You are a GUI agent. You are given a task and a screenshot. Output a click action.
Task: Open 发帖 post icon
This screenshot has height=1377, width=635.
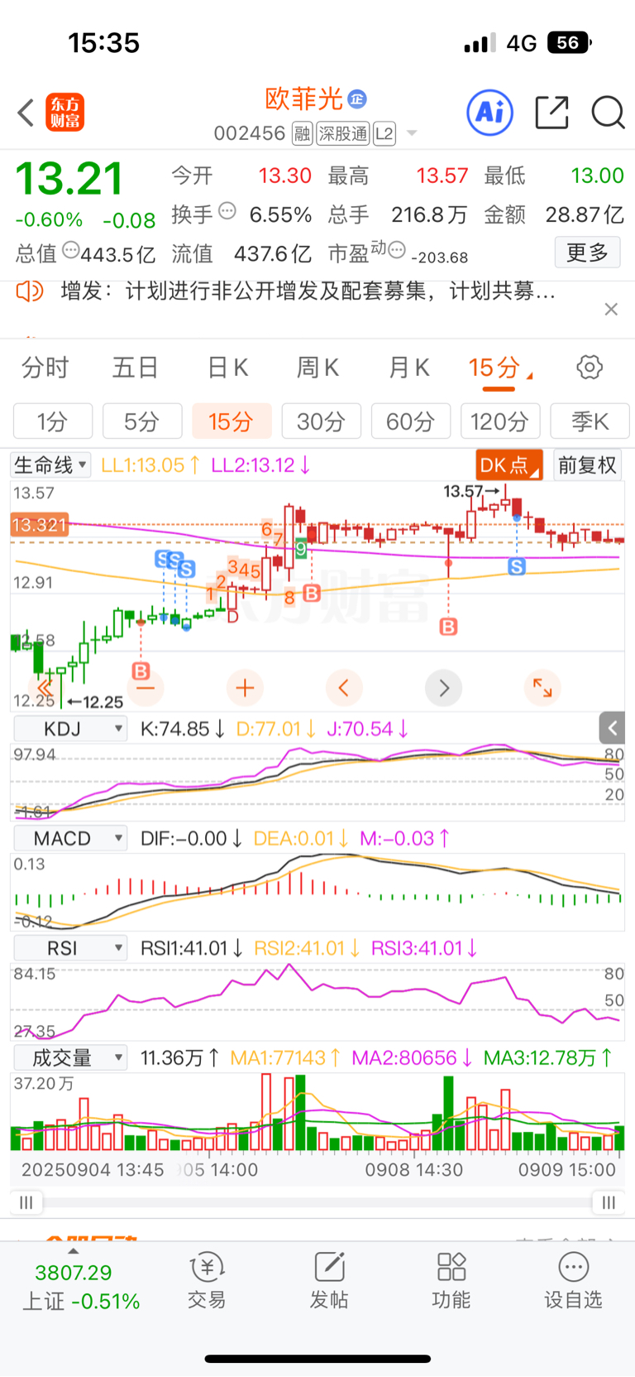click(x=329, y=1280)
